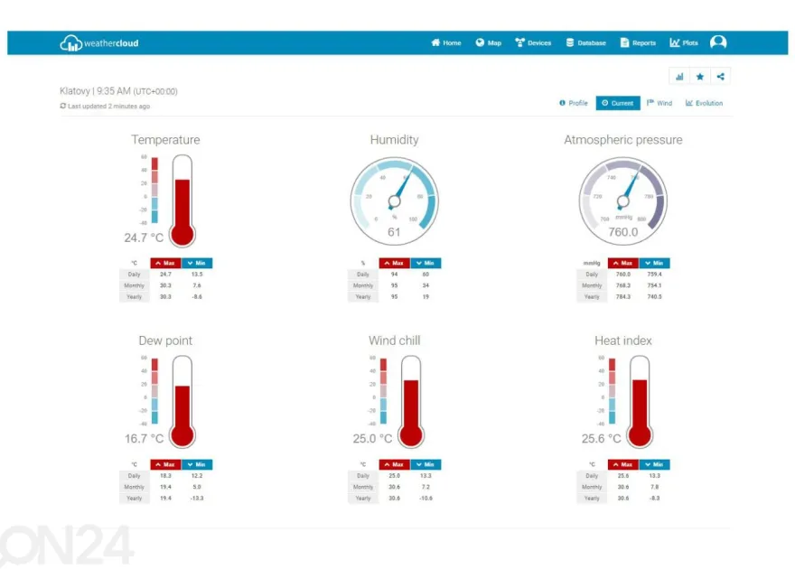Go to the Home page
795x569 pixels.
click(x=446, y=43)
